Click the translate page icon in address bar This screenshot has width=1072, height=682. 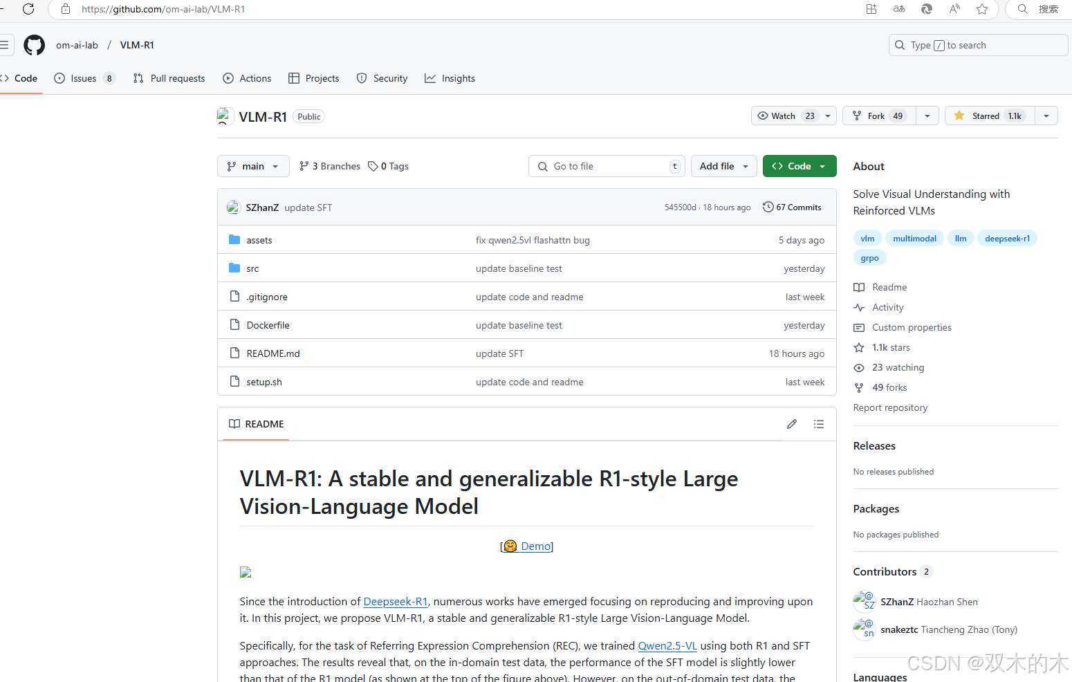pyautogui.click(x=899, y=9)
